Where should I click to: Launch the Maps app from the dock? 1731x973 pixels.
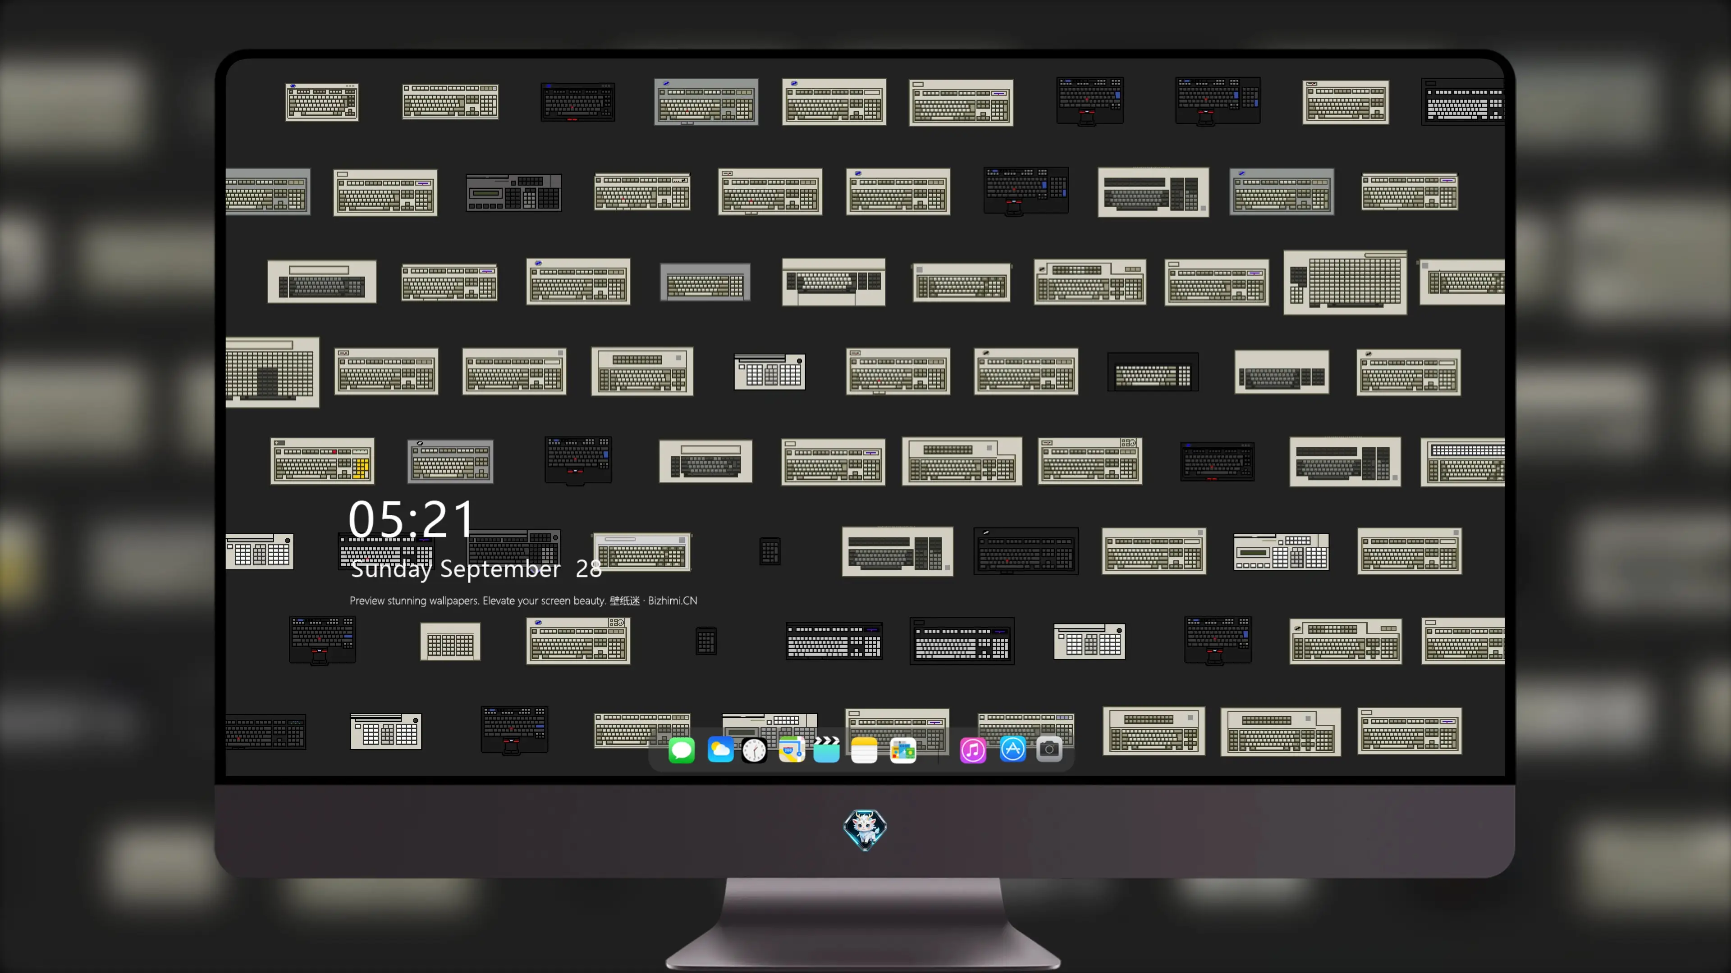point(792,750)
